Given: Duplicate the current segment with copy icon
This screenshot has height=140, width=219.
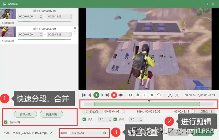Looking at the screenshot, I should [x=152, y=95].
